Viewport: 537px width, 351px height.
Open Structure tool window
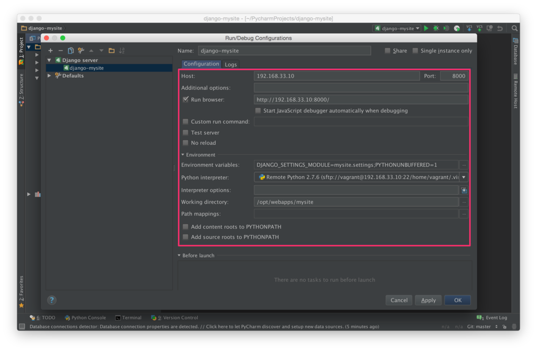[x=21, y=90]
